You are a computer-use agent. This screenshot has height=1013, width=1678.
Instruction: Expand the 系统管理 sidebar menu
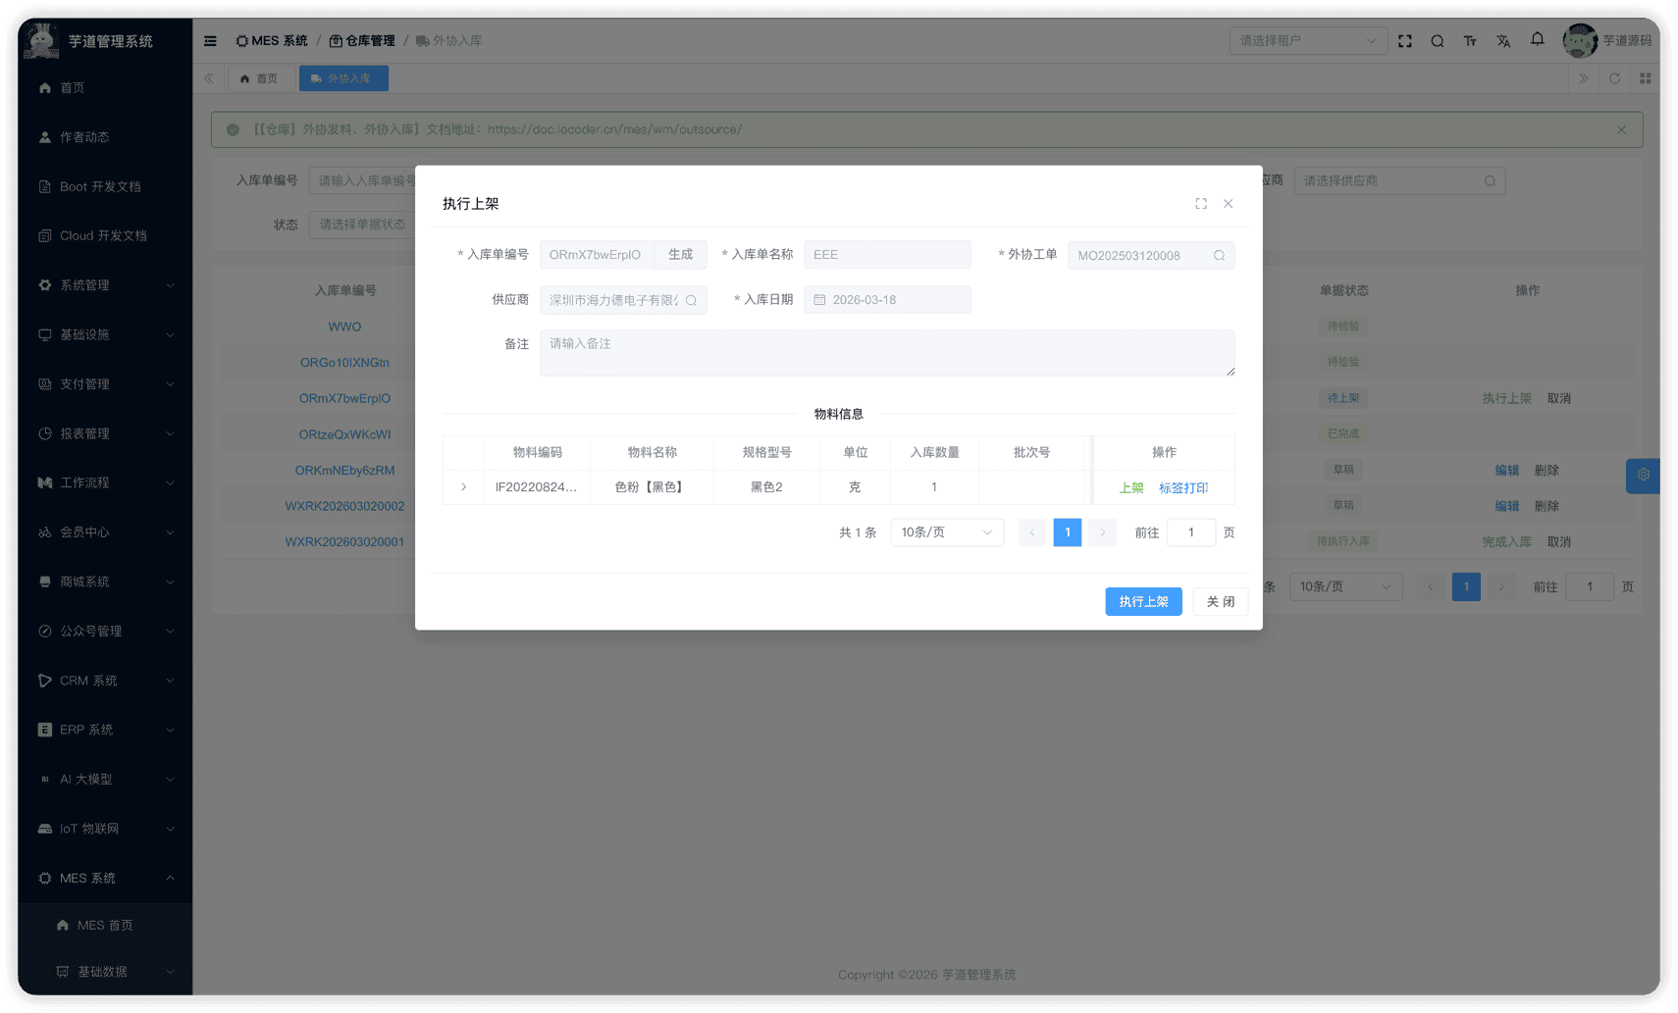tap(105, 285)
